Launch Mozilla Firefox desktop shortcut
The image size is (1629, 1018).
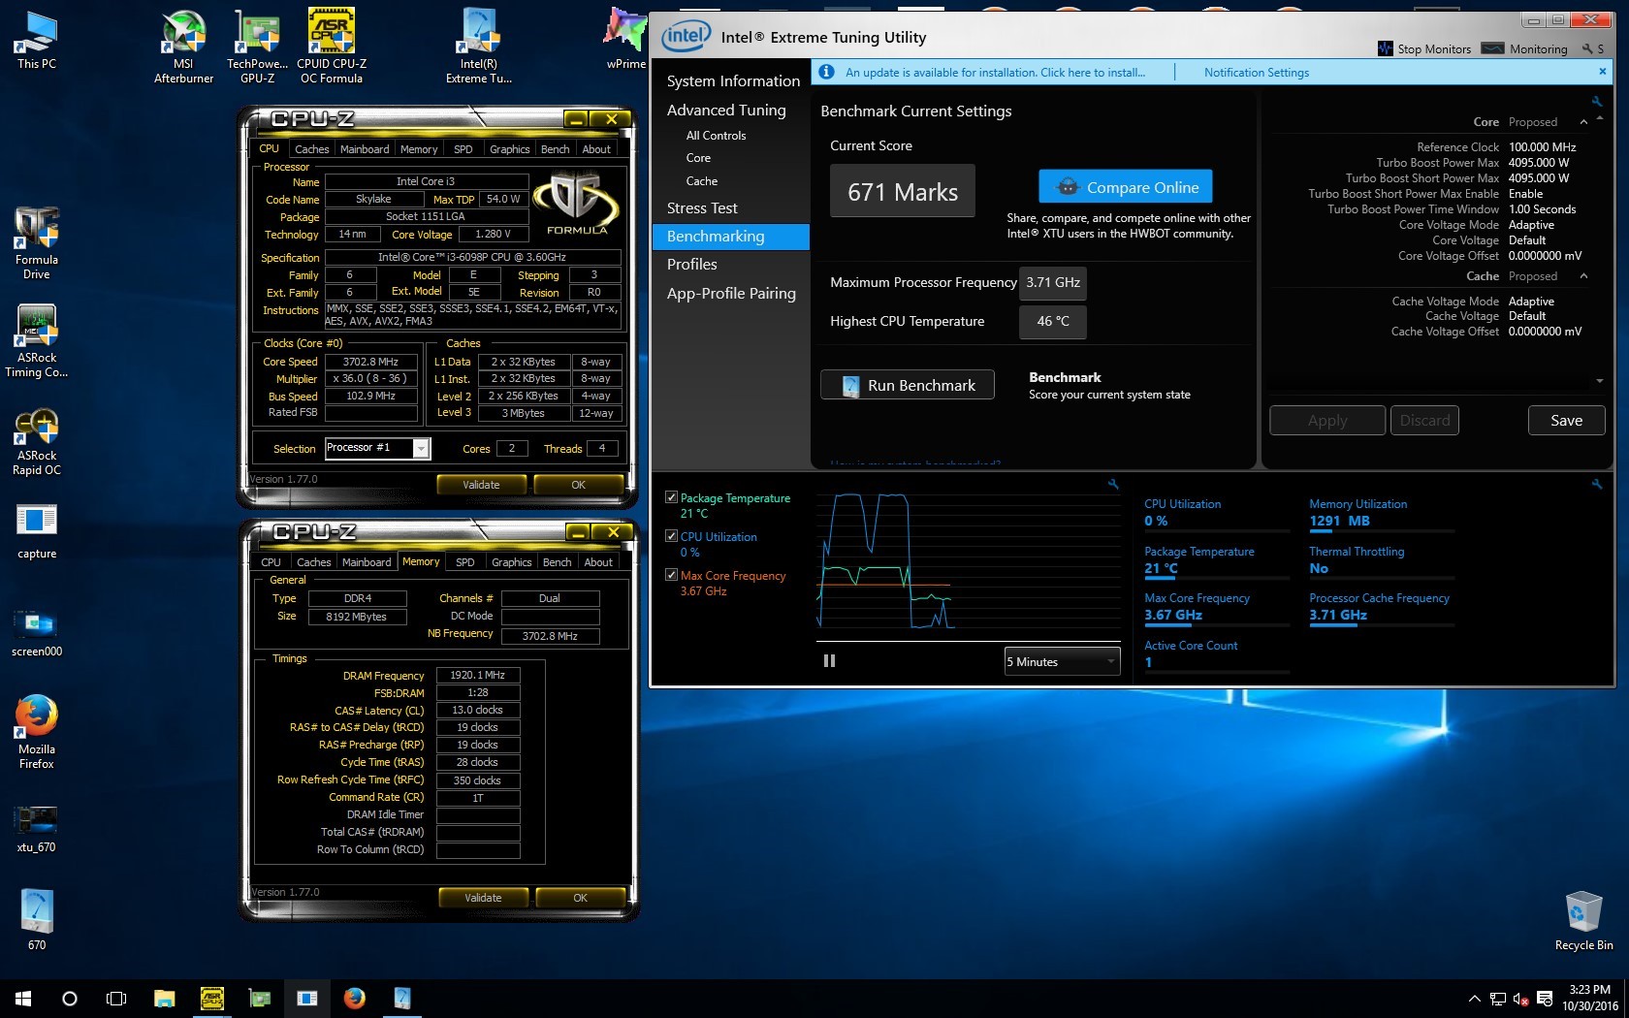point(36,732)
